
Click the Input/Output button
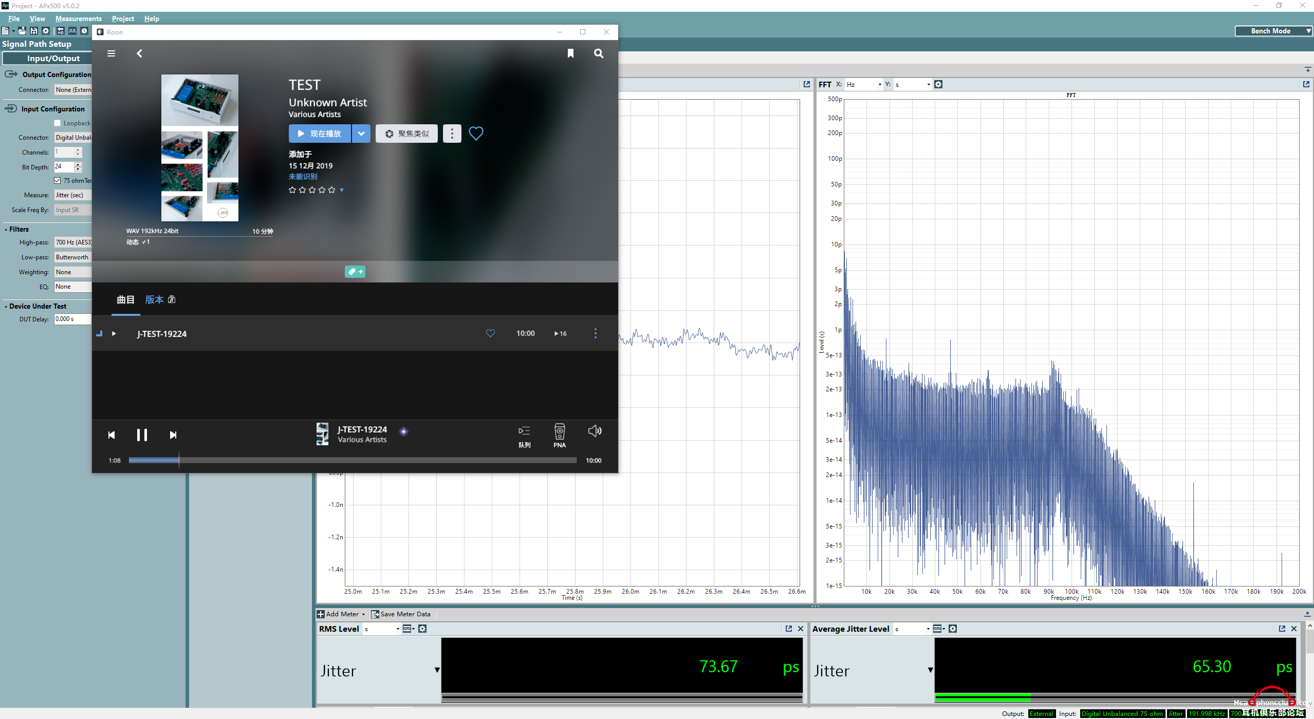coord(47,59)
